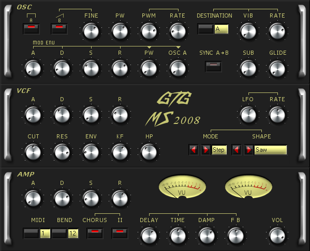310x251 pixels.
Task: Click the filter KF knob
Action: click(120, 152)
